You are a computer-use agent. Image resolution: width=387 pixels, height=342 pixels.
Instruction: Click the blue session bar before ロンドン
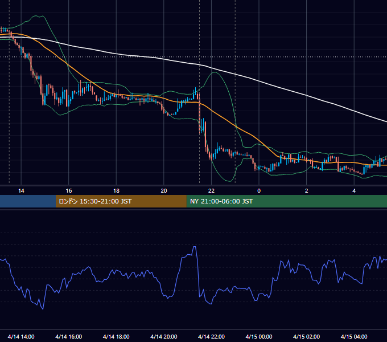(28, 201)
